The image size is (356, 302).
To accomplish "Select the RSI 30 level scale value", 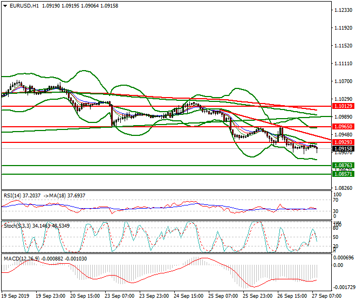I will [x=336, y=211].
